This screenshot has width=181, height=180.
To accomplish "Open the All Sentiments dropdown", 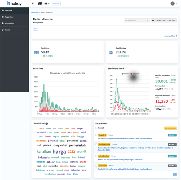I will pyautogui.click(x=137, y=20).
